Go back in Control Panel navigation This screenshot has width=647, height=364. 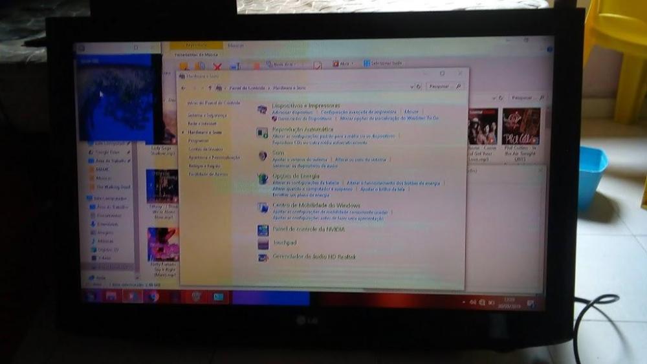click(184, 88)
